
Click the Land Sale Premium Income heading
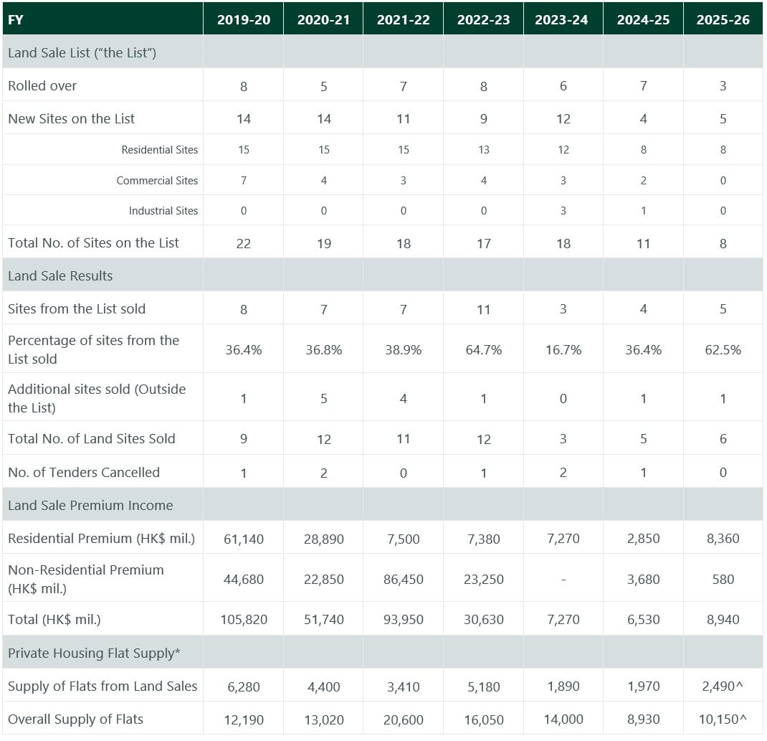pyautogui.click(x=90, y=505)
